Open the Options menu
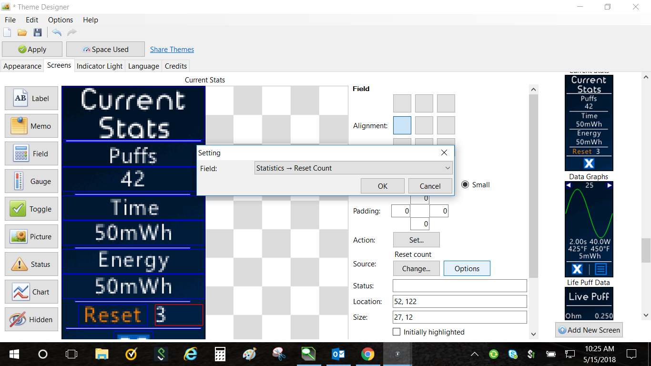 pyautogui.click(x=61, y=20)
